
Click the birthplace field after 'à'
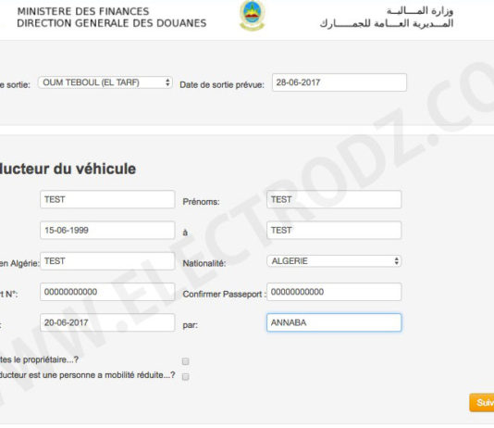click(x=334, y=230)
